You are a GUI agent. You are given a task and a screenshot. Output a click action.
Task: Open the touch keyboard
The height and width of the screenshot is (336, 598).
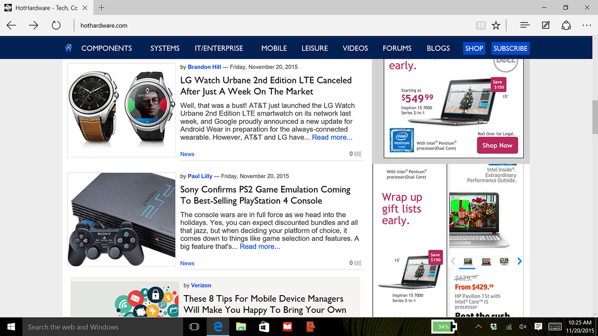[555, 327]
